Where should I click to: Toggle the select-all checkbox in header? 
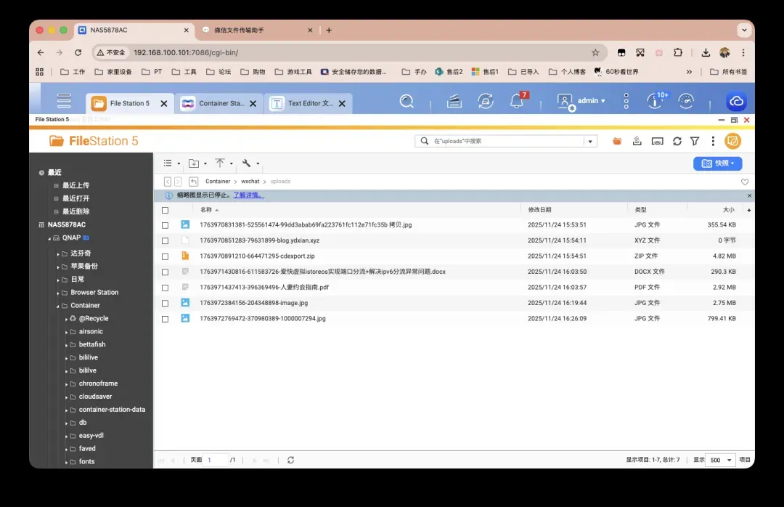tap(166, 210)
